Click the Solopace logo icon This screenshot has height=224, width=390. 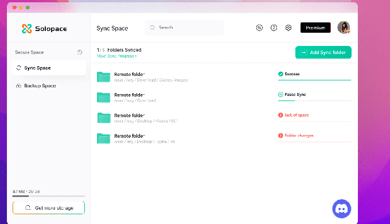pyautogui.click(x=26, y=29)
